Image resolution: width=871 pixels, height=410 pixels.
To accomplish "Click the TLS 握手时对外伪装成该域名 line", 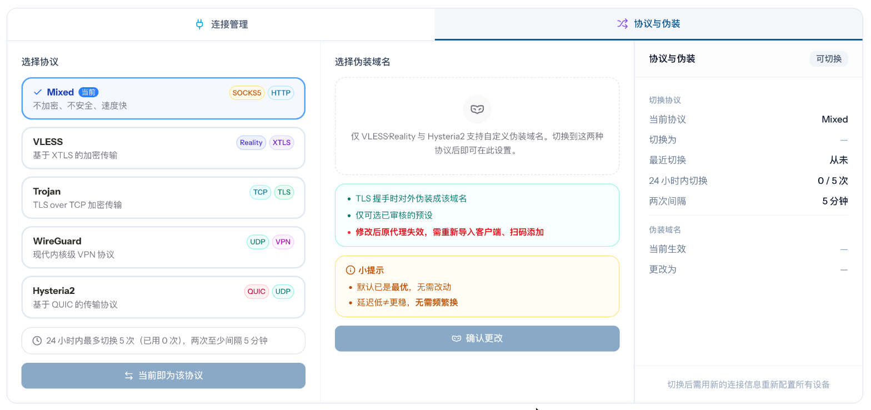I will tap(411, 198).
